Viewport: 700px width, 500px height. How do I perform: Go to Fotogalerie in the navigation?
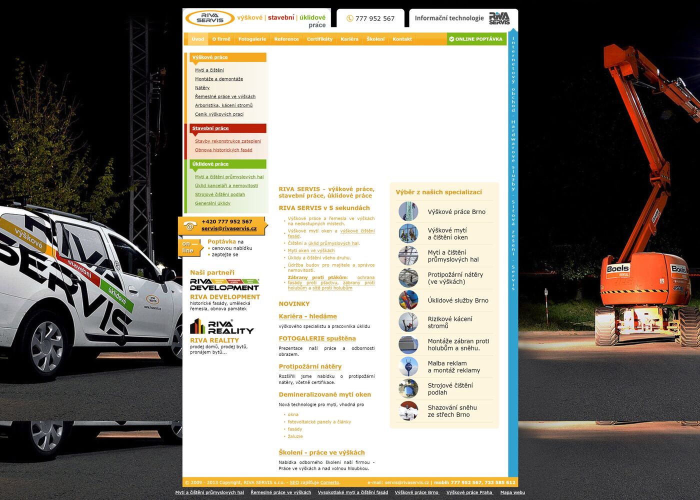[252, 39]
